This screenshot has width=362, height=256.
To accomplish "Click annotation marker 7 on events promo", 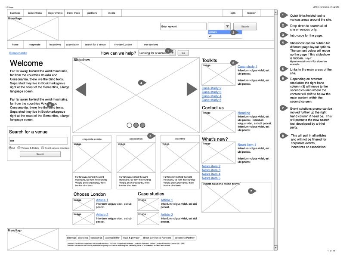I will tap(251, 191).
